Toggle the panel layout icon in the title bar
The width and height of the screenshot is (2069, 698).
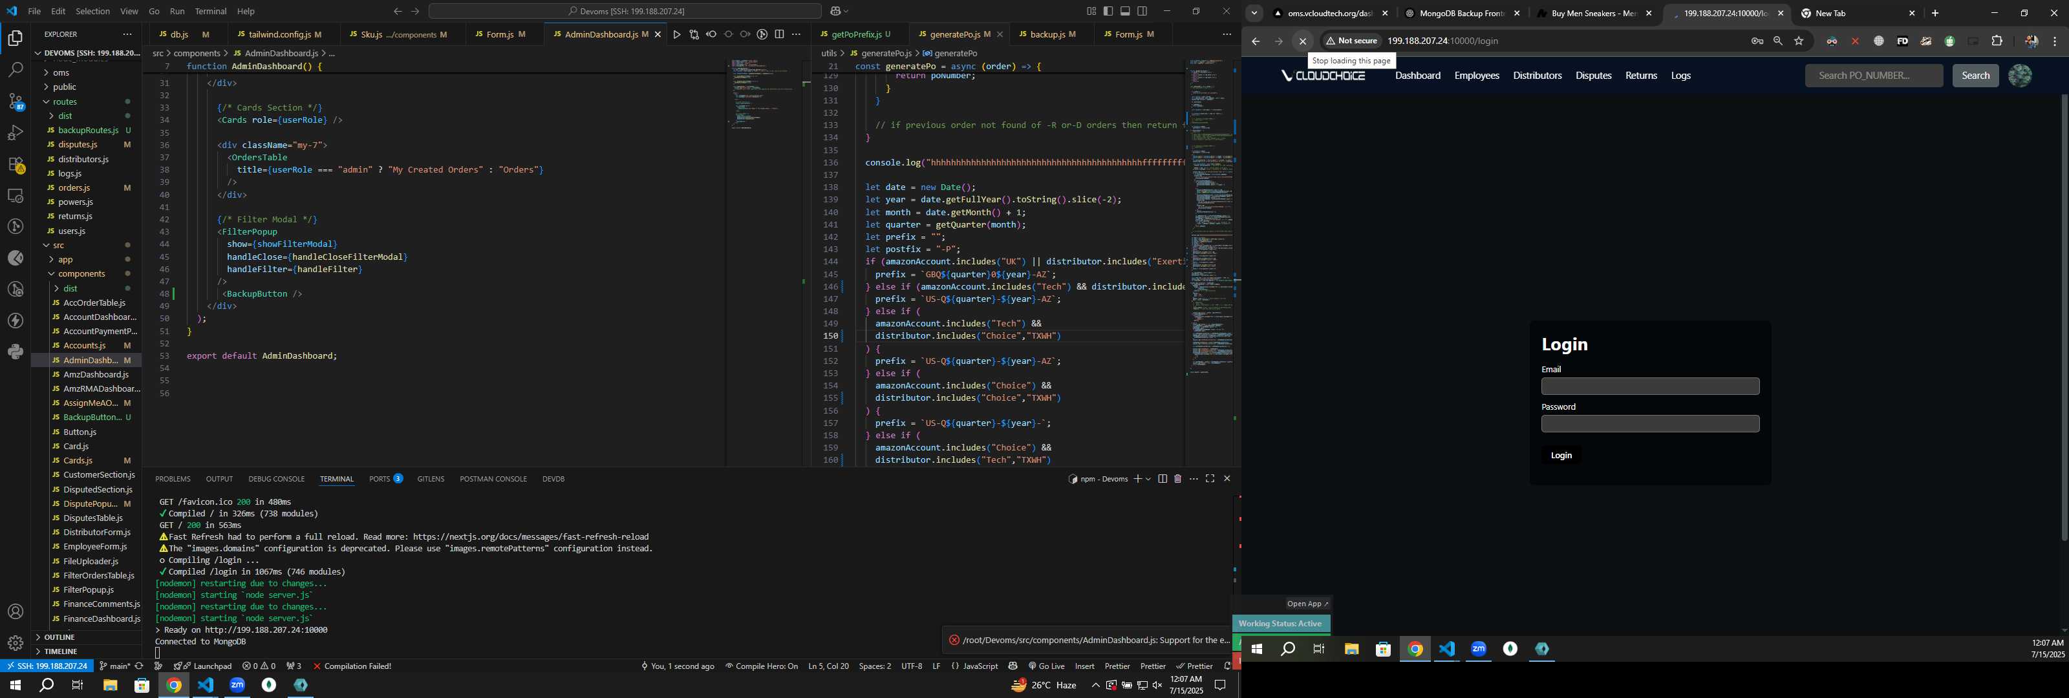coord(1125,11)
